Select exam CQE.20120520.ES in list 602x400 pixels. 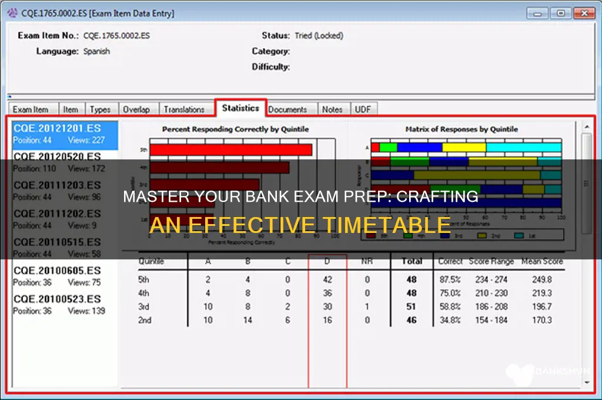tap(65, 162)
